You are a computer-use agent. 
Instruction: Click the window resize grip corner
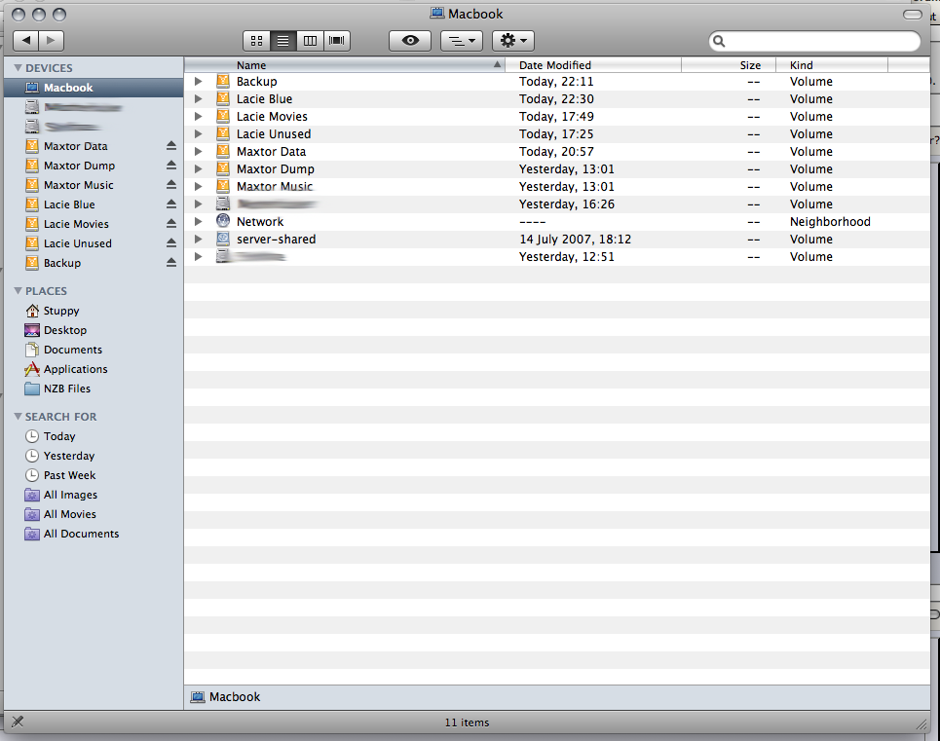tap(921, 724)
